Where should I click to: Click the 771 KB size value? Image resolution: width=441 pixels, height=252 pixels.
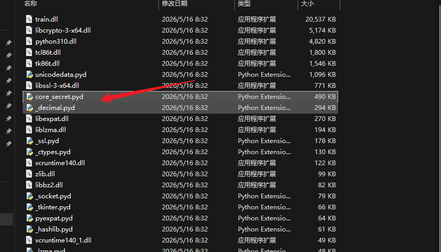click(325, 86)
